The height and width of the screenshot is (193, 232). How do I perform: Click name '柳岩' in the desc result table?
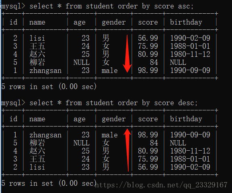[37, 143]
